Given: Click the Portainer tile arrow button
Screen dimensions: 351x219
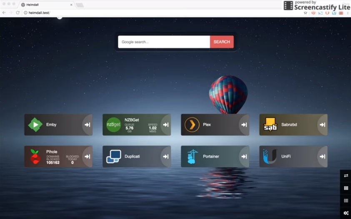Looking at the screenshot, I should pos(244,156).
